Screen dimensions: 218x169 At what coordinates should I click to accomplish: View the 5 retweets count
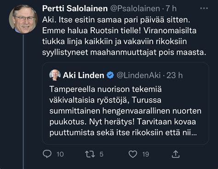coord(102,154)
